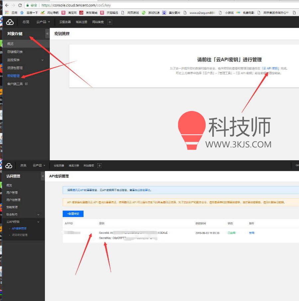
Task: Click the browser reload page icon
Action: click(x=20, y=5)
